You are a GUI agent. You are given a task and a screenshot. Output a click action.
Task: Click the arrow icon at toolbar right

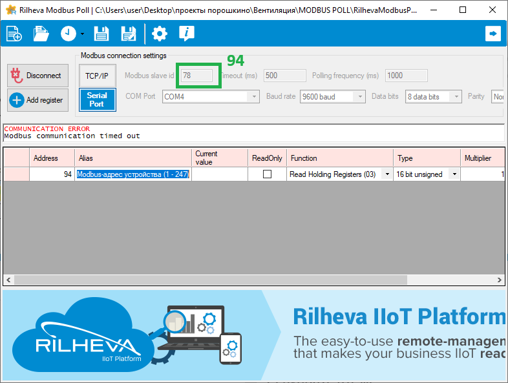tap(493, 34)
